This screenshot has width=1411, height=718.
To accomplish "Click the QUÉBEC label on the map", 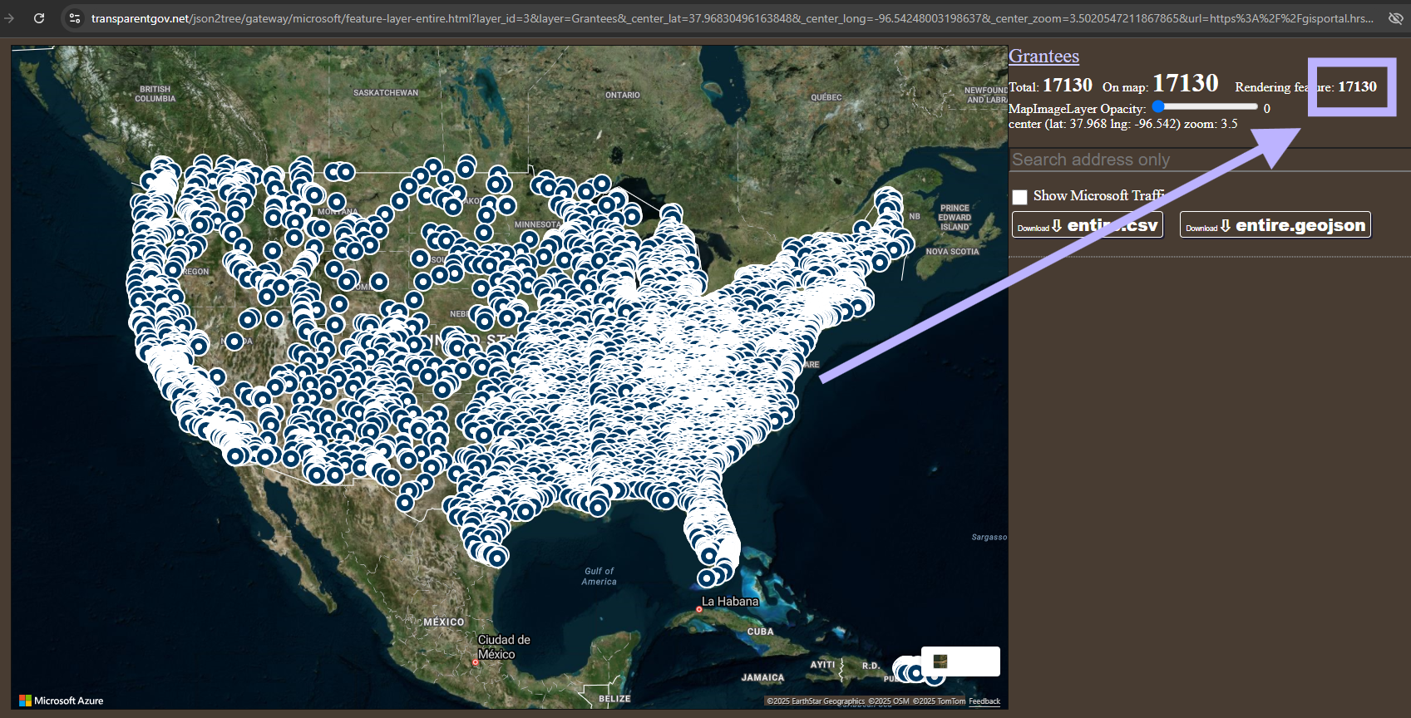I will 826,97.
